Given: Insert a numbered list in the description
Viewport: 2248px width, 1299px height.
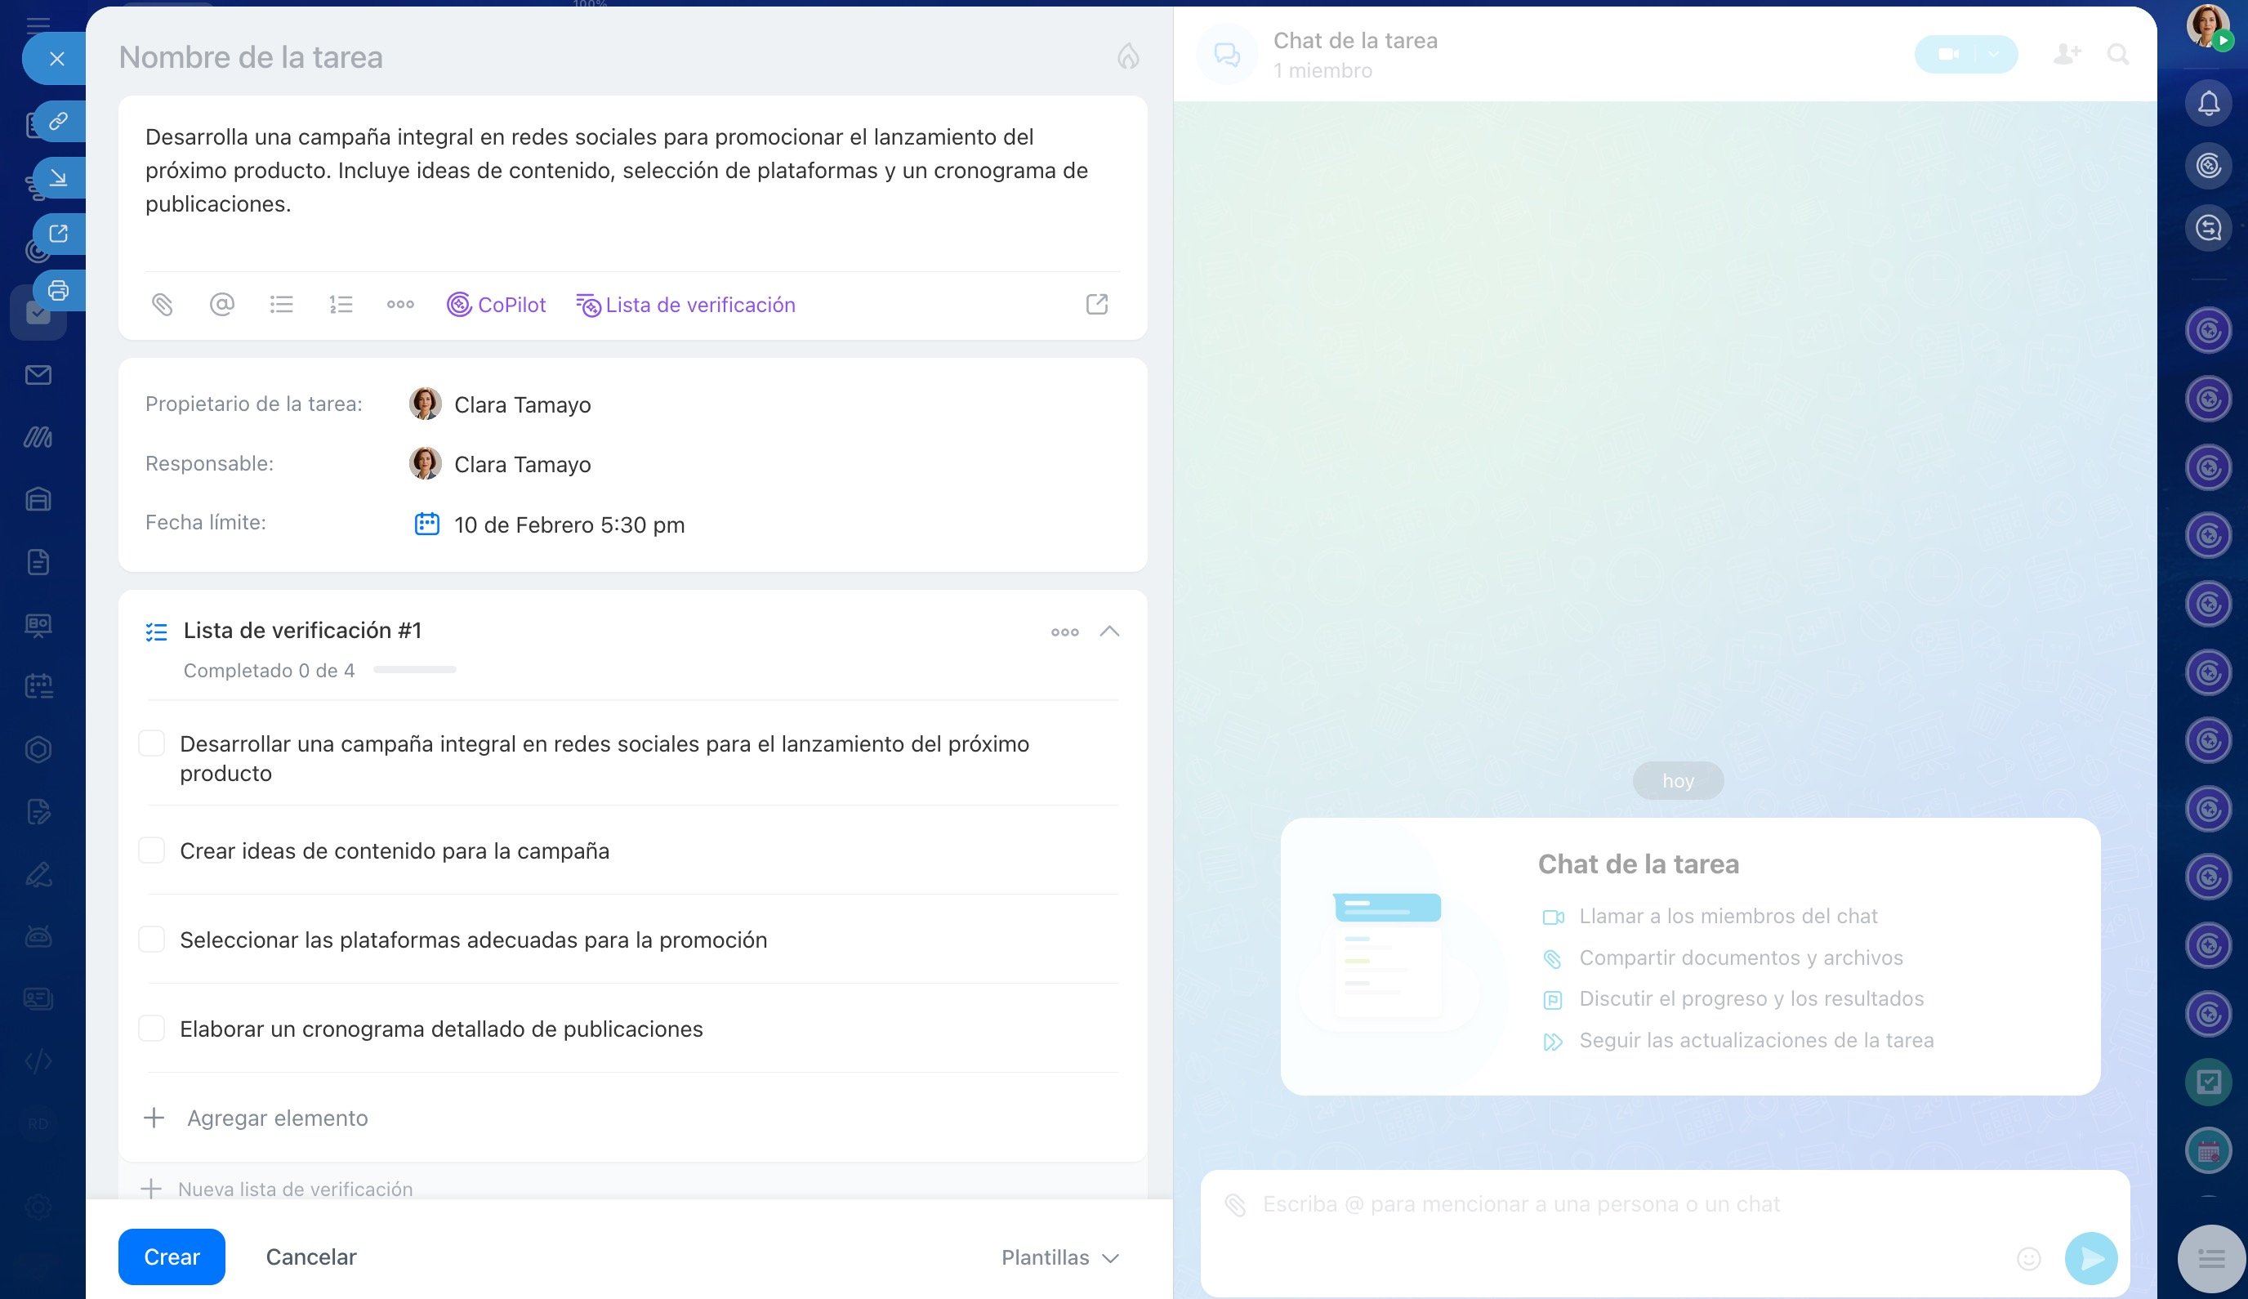Looking at the screenshot, I should pos(341,305).
